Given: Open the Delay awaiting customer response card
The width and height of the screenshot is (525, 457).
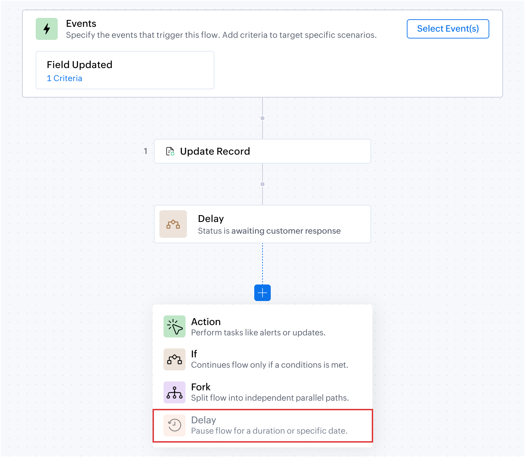Looking at the screenshot, I should click(x=262, y=224).
